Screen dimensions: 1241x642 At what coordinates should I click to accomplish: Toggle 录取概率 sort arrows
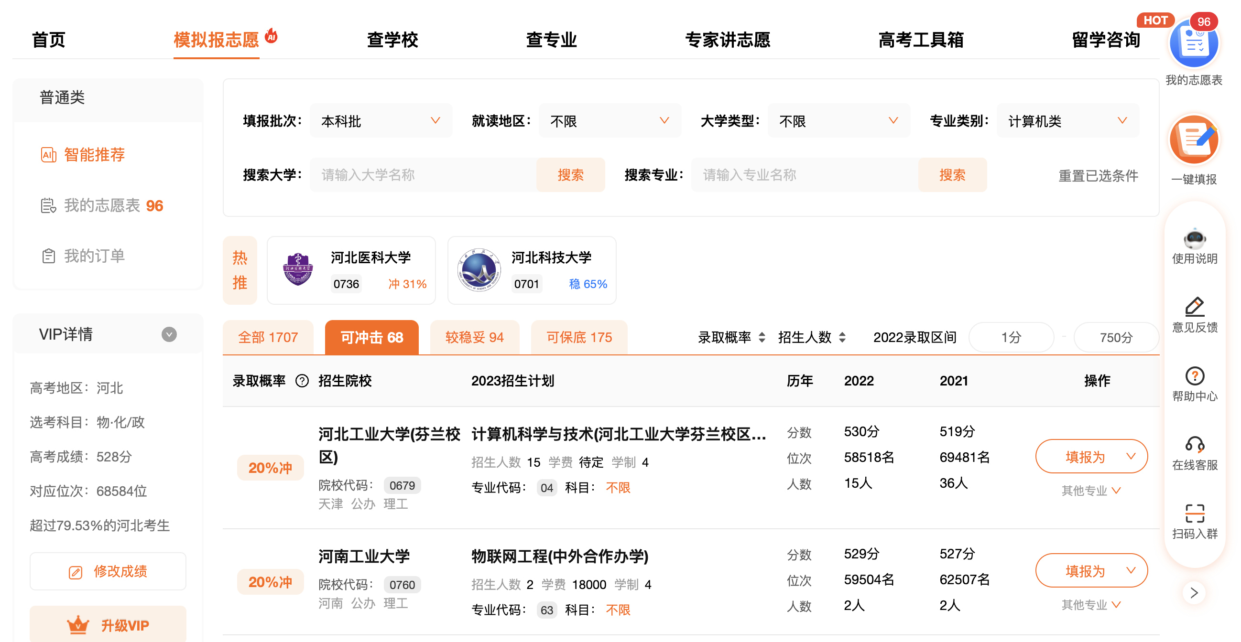(x=762, y=337)
